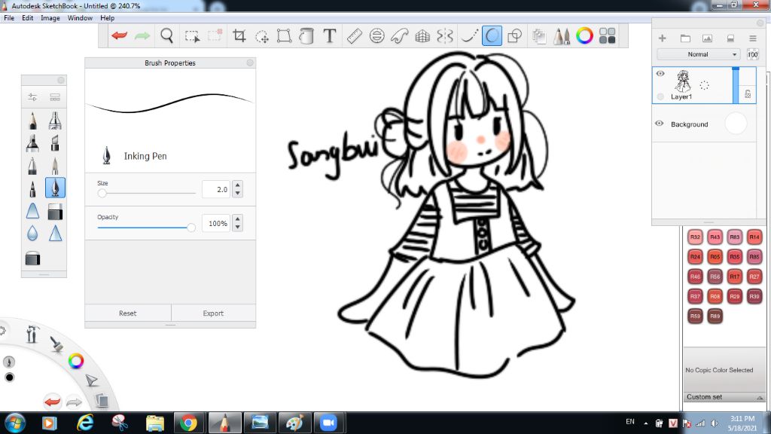Open the File menu
The height and width of the screenshot is (434, 771).
pos(9,18)
